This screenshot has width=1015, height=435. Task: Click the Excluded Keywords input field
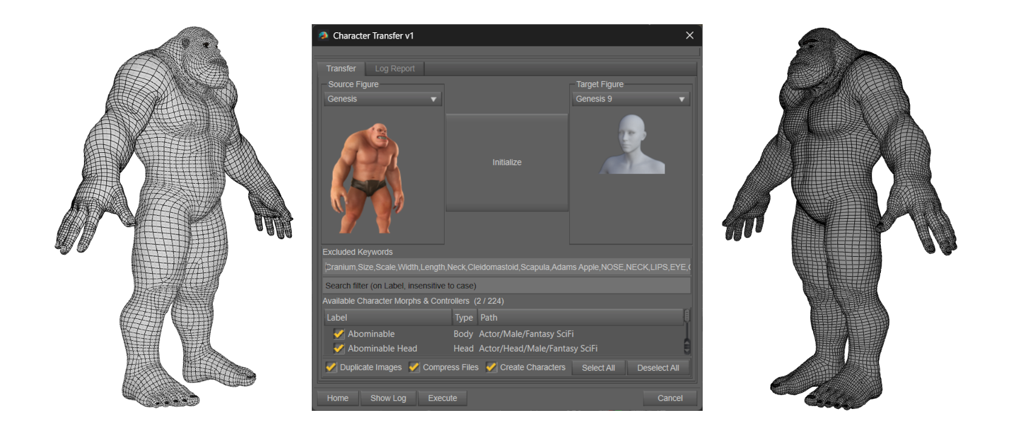tap(506, 267)
